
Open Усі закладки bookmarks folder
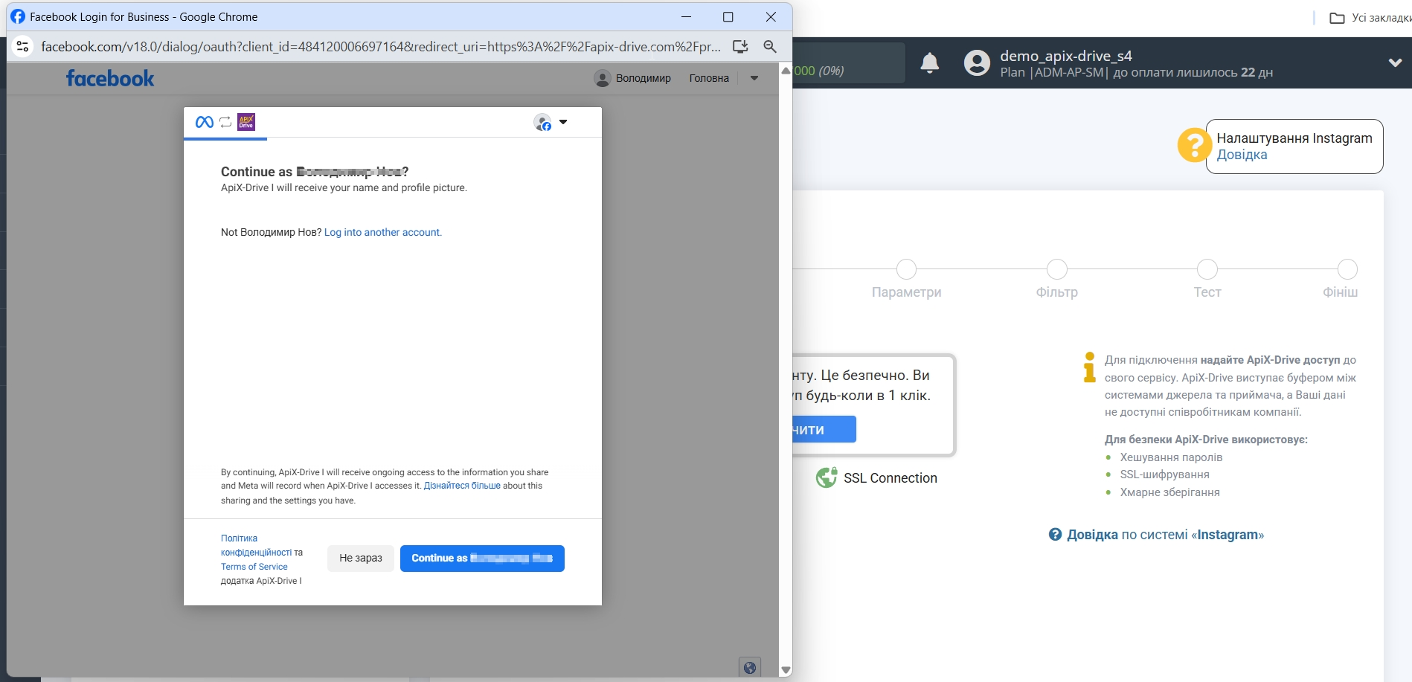[1370, 18]
